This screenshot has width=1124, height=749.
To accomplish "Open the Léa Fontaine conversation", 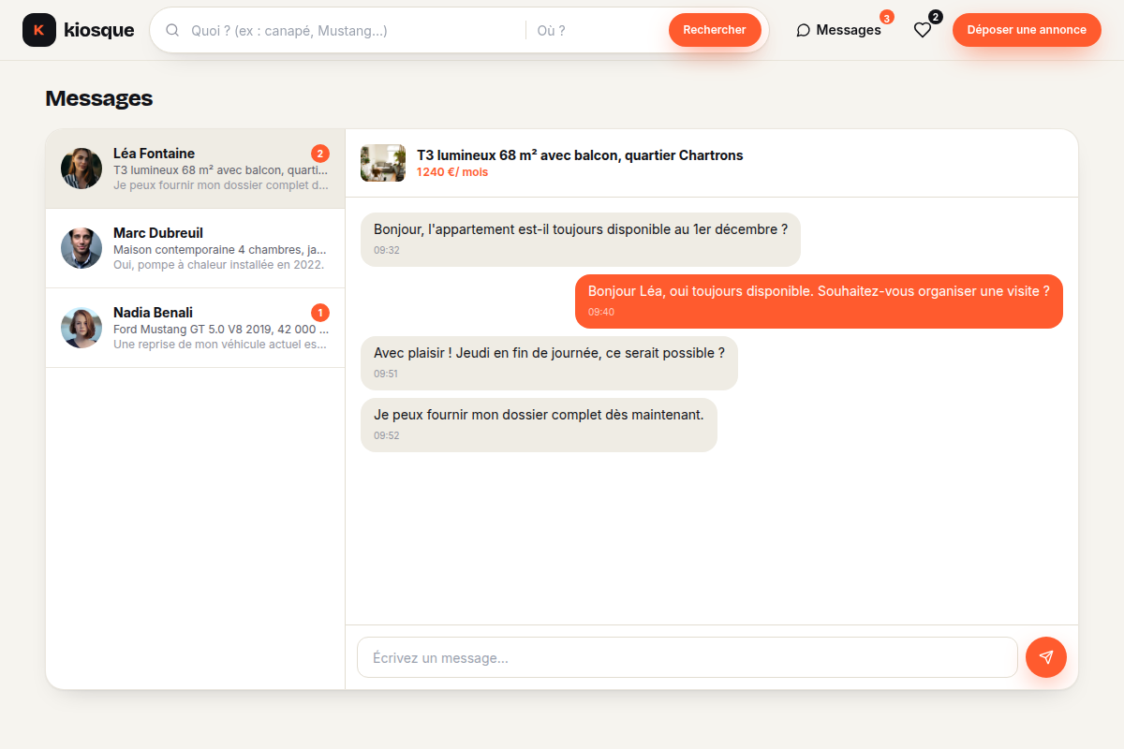I will click(195, 169).
